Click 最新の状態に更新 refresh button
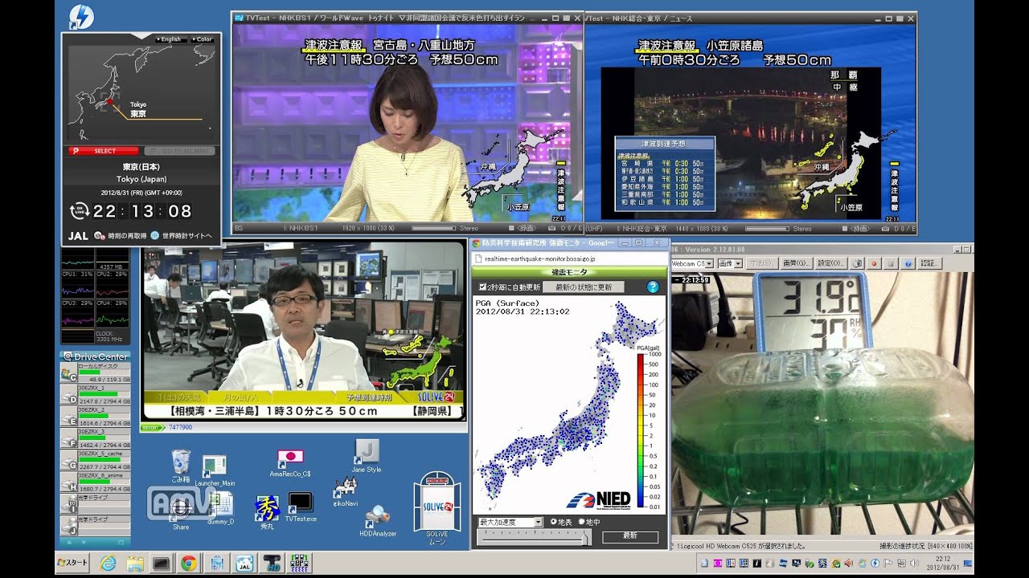Image resolution: width=1029 pixels, height=578 pixels. 584,287
